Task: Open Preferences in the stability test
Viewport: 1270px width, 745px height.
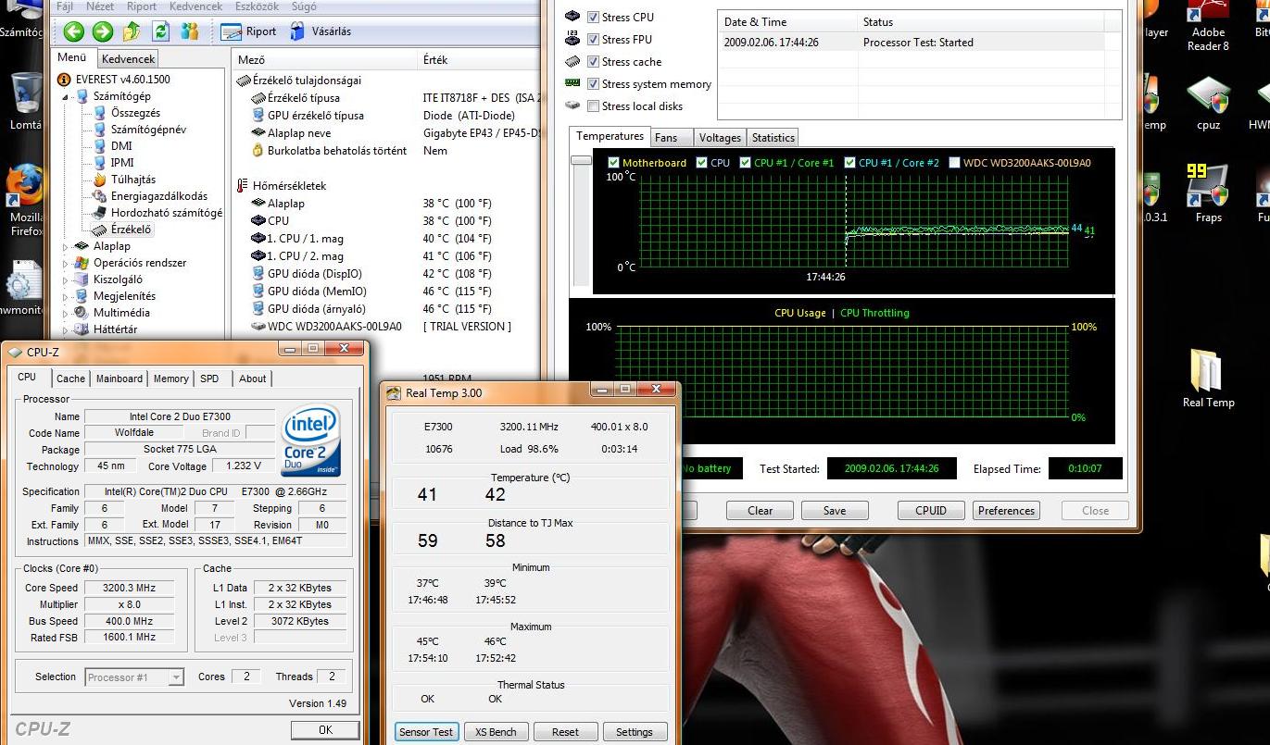Action: [x=1006, y=510]
